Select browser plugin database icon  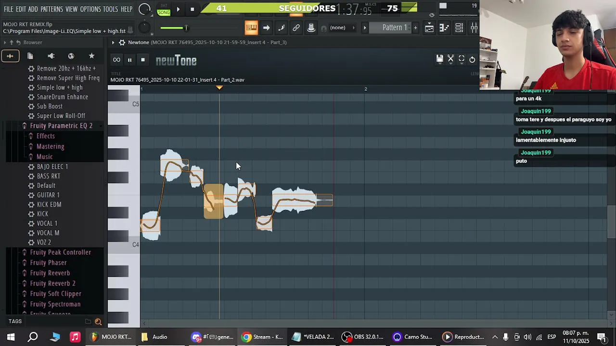point(71,56)
